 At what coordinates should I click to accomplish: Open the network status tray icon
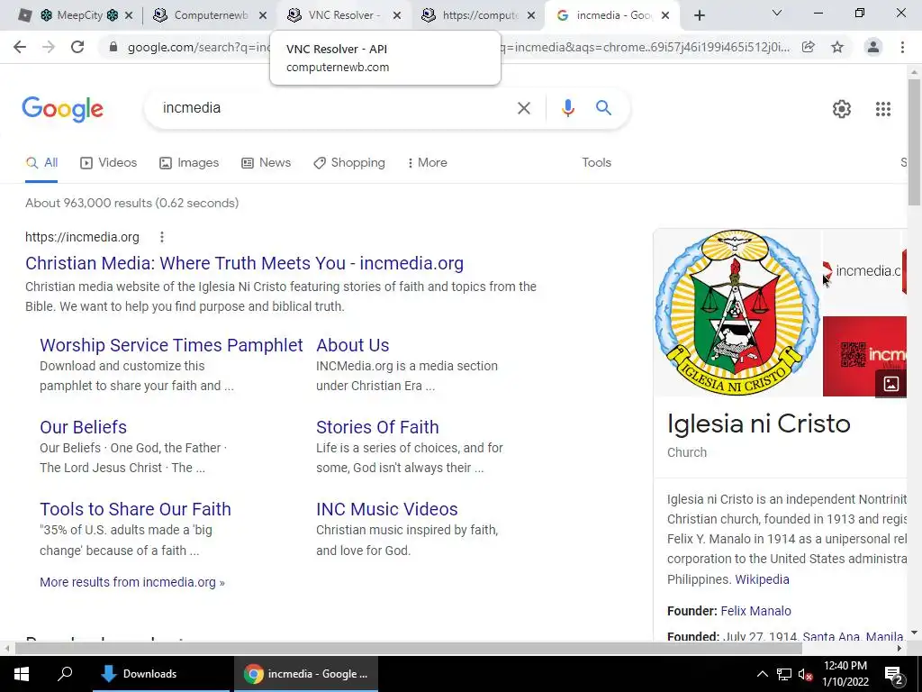[x=784, y=674]
